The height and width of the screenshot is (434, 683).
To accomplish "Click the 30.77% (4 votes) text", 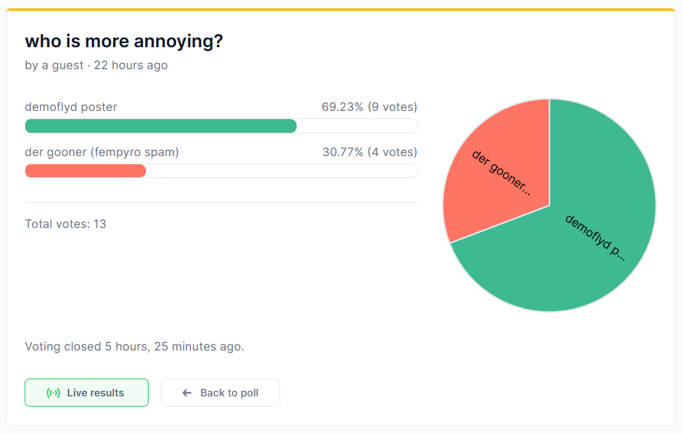I will tap(370, 153).
